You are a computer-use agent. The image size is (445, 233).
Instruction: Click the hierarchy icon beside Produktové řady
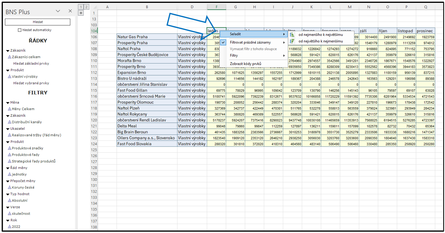9,155
